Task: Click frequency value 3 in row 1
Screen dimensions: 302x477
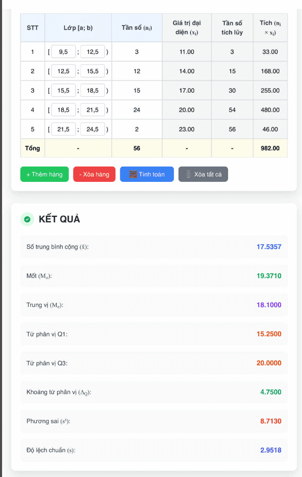Action: coord(137,52)
